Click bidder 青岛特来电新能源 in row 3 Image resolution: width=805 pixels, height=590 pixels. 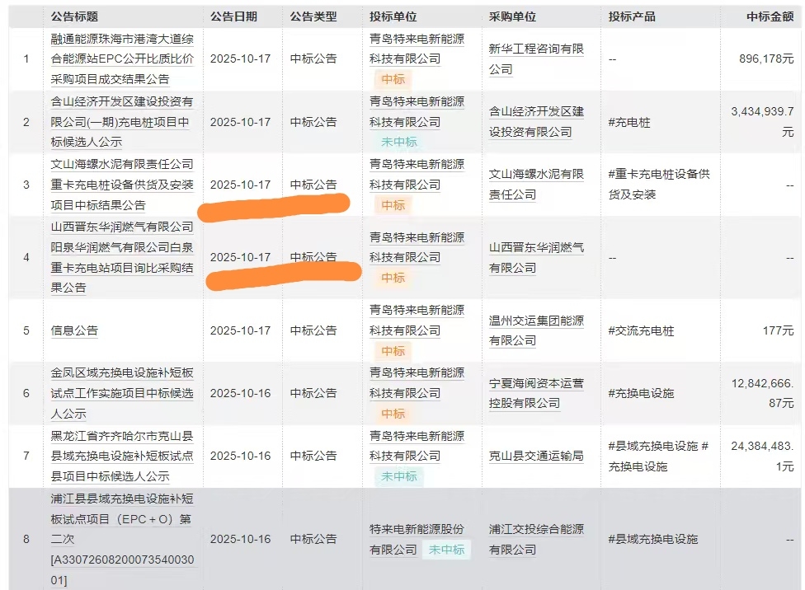[x=417, y=175]
